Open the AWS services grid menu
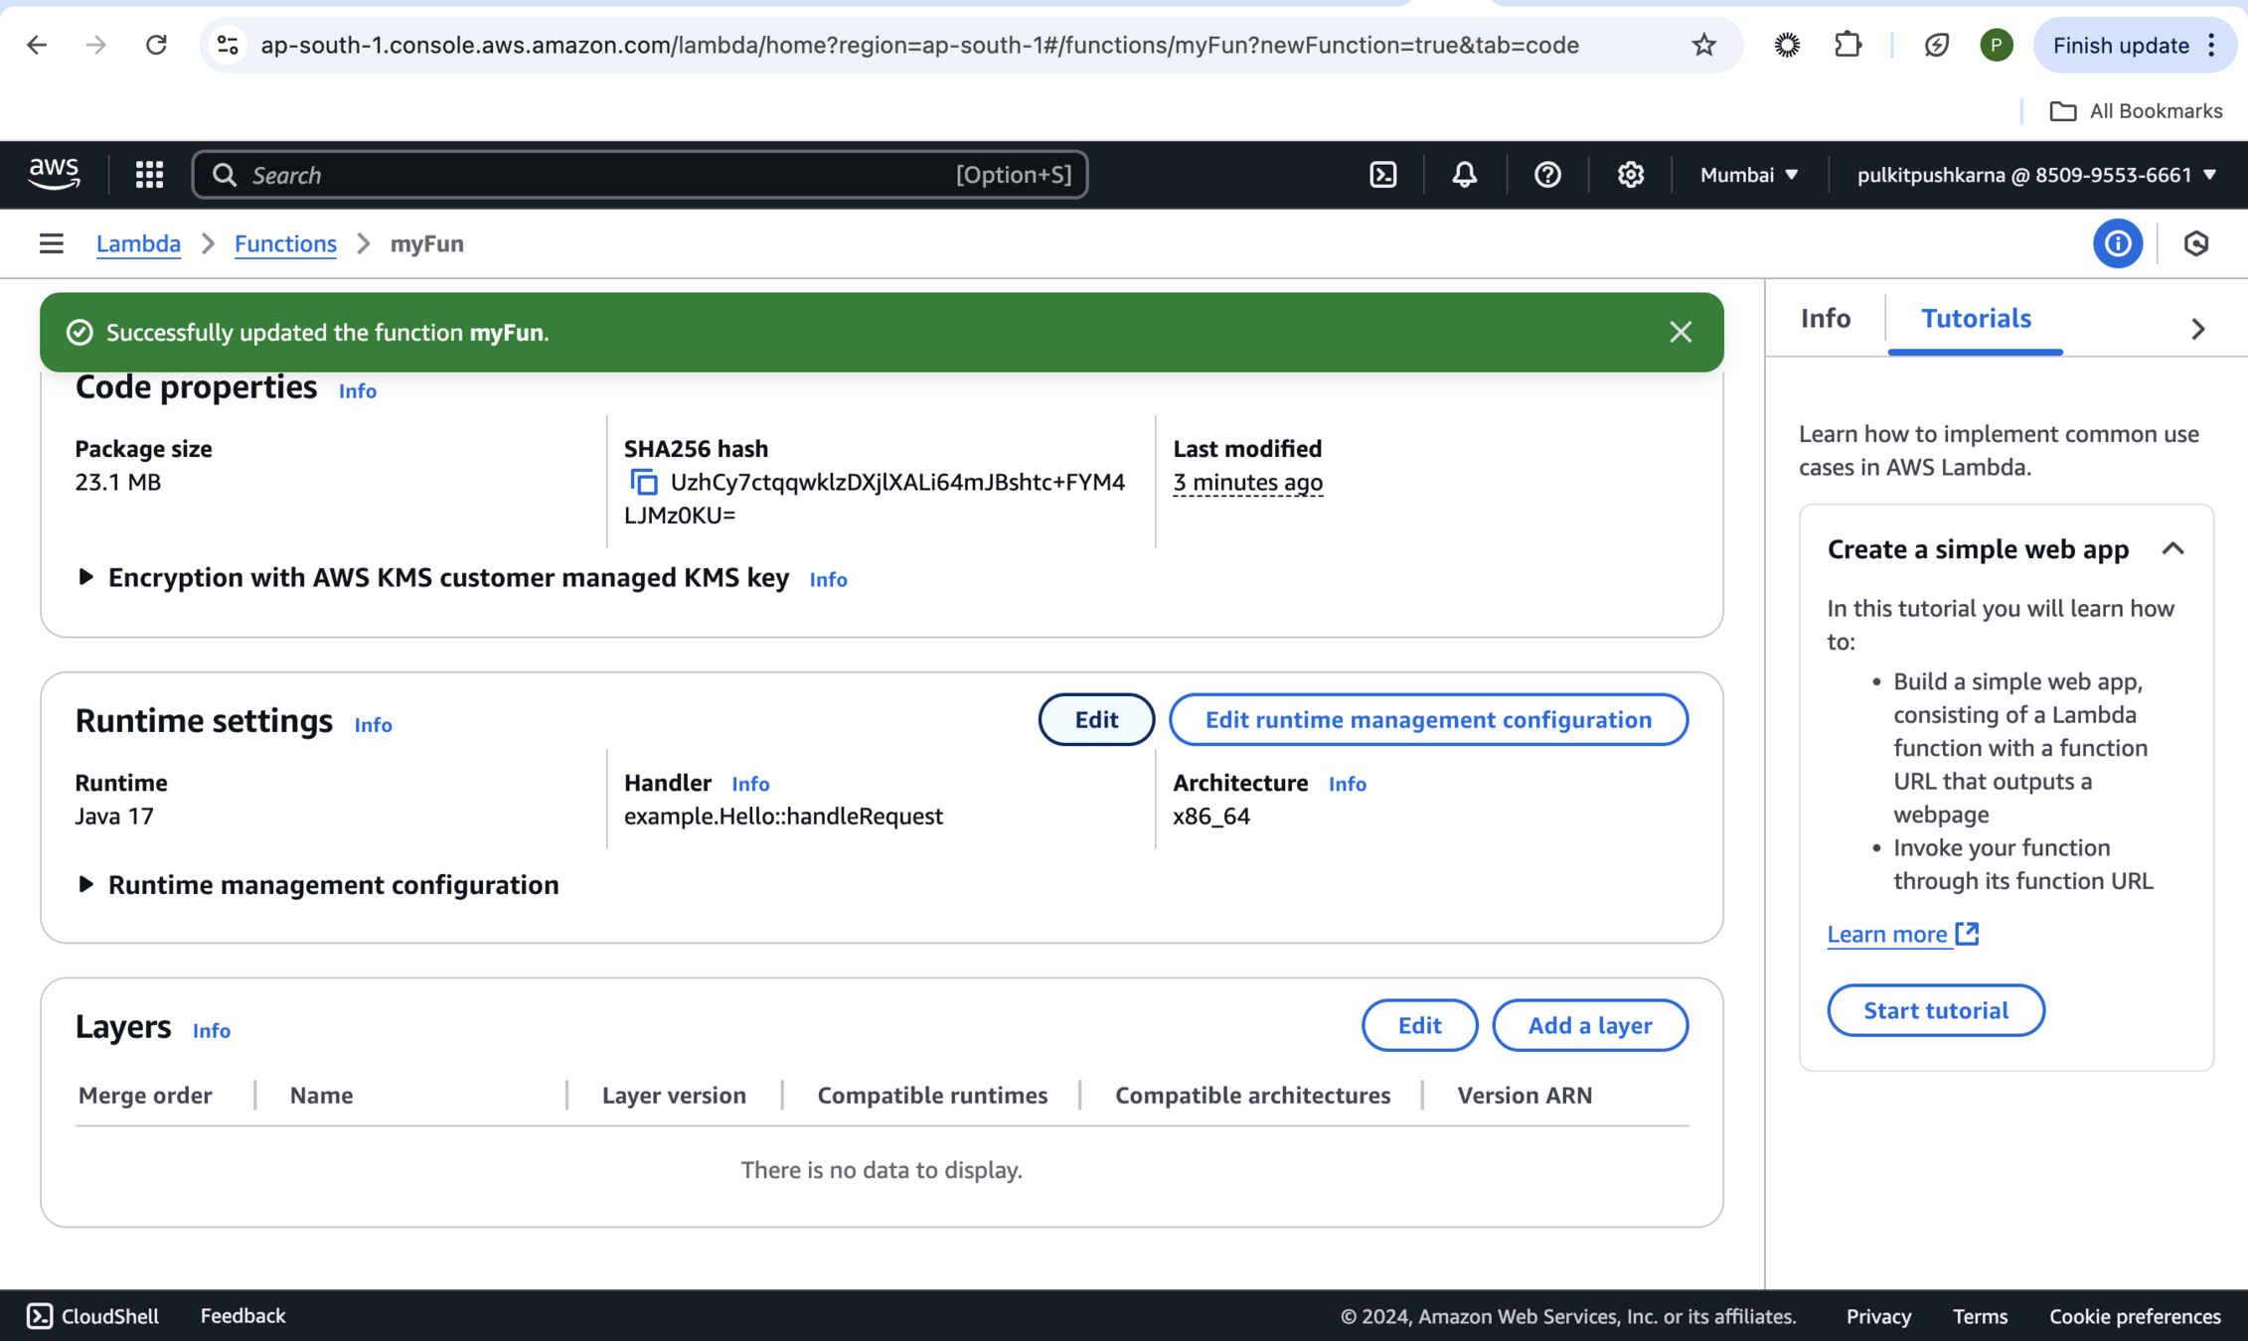Screen dimensions: 2248x1341 (x=149, y=175)
